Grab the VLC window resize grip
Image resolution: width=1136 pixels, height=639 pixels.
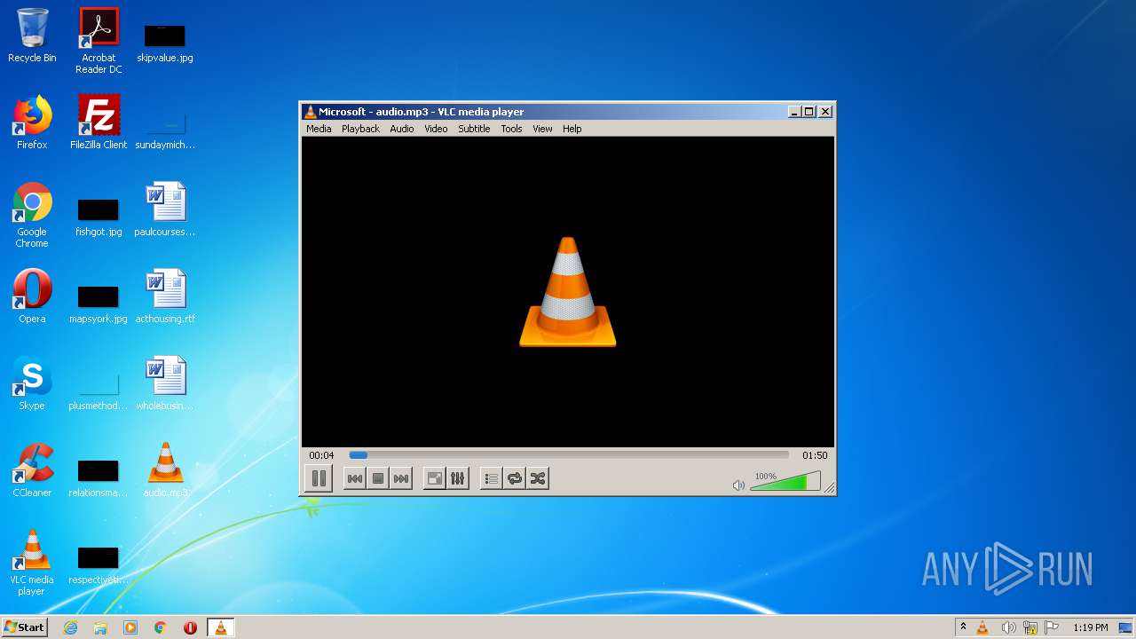[829, 487]
